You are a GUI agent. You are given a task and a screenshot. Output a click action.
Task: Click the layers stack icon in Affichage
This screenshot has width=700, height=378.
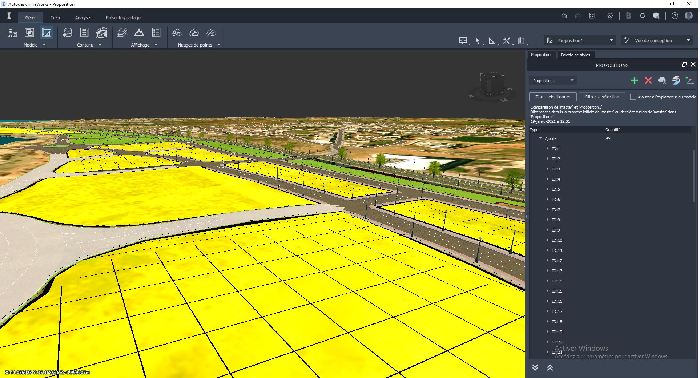tap(122, 33)
